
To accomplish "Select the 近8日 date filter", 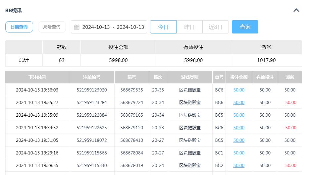I will click(215, 27).
